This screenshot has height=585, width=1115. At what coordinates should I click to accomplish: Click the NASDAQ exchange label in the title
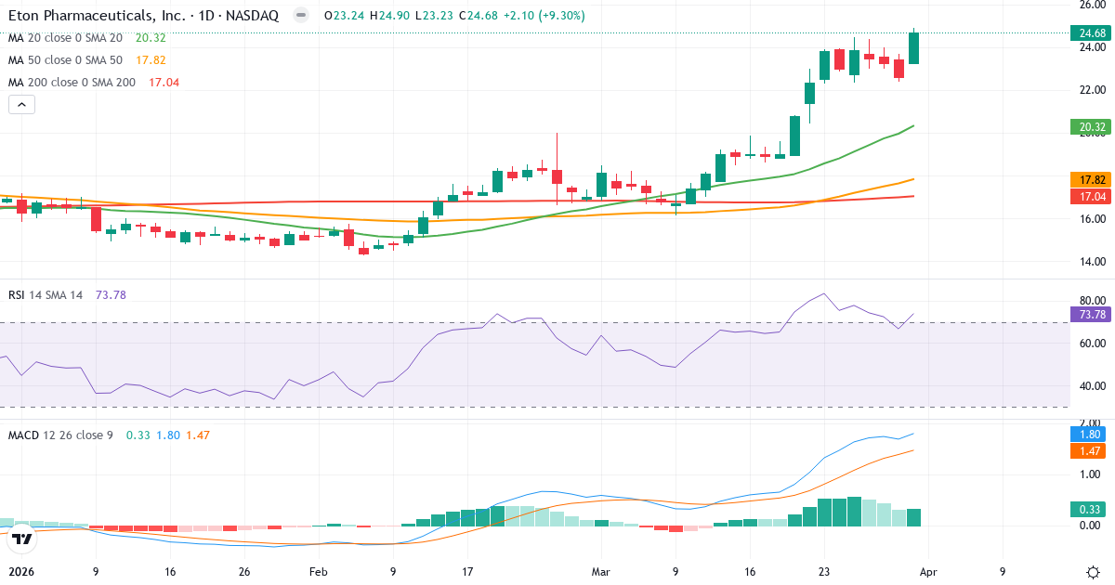coord(253,15)
